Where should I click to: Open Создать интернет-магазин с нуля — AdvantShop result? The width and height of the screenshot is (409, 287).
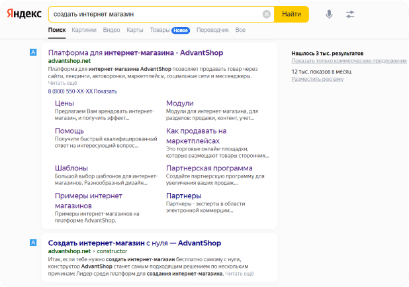(x=134, y=243)
